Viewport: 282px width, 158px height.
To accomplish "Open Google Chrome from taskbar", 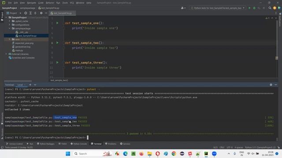I will [174, 154].
